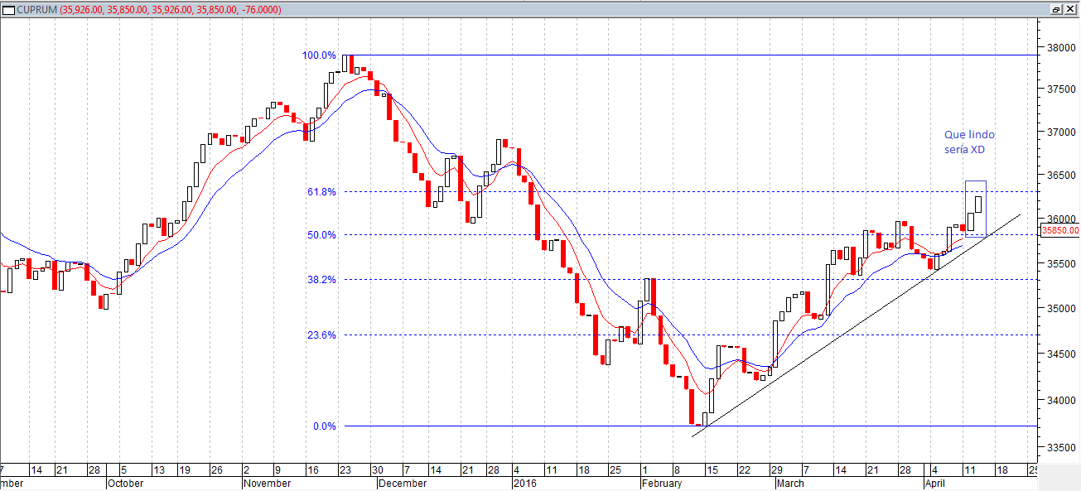Viewport: 1081px width, 491px height.
Task: Select the 100.0% Fibonacci level label
Action: pyautogui.click(x=319, y=55)
